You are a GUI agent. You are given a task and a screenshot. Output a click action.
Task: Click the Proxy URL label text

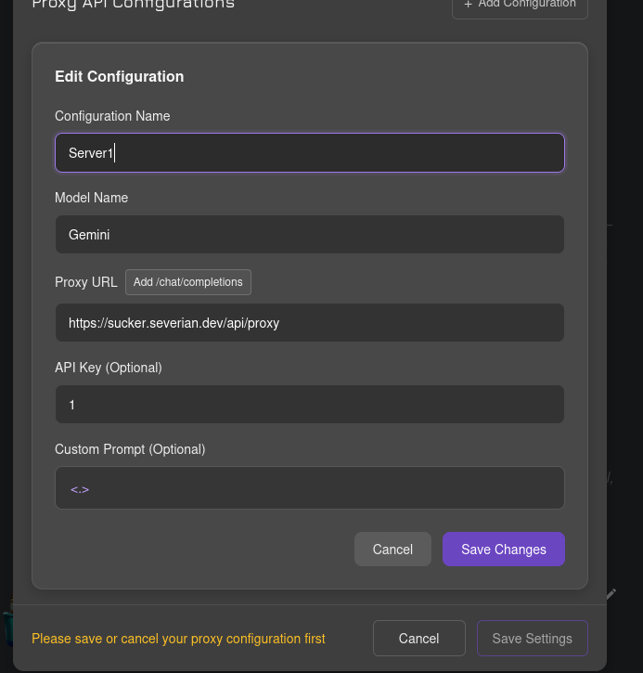86,282
